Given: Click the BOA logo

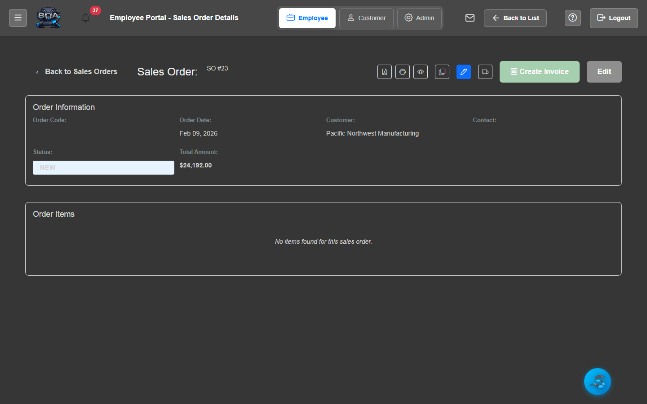Looking at the screenshot, I should [49, 18].
